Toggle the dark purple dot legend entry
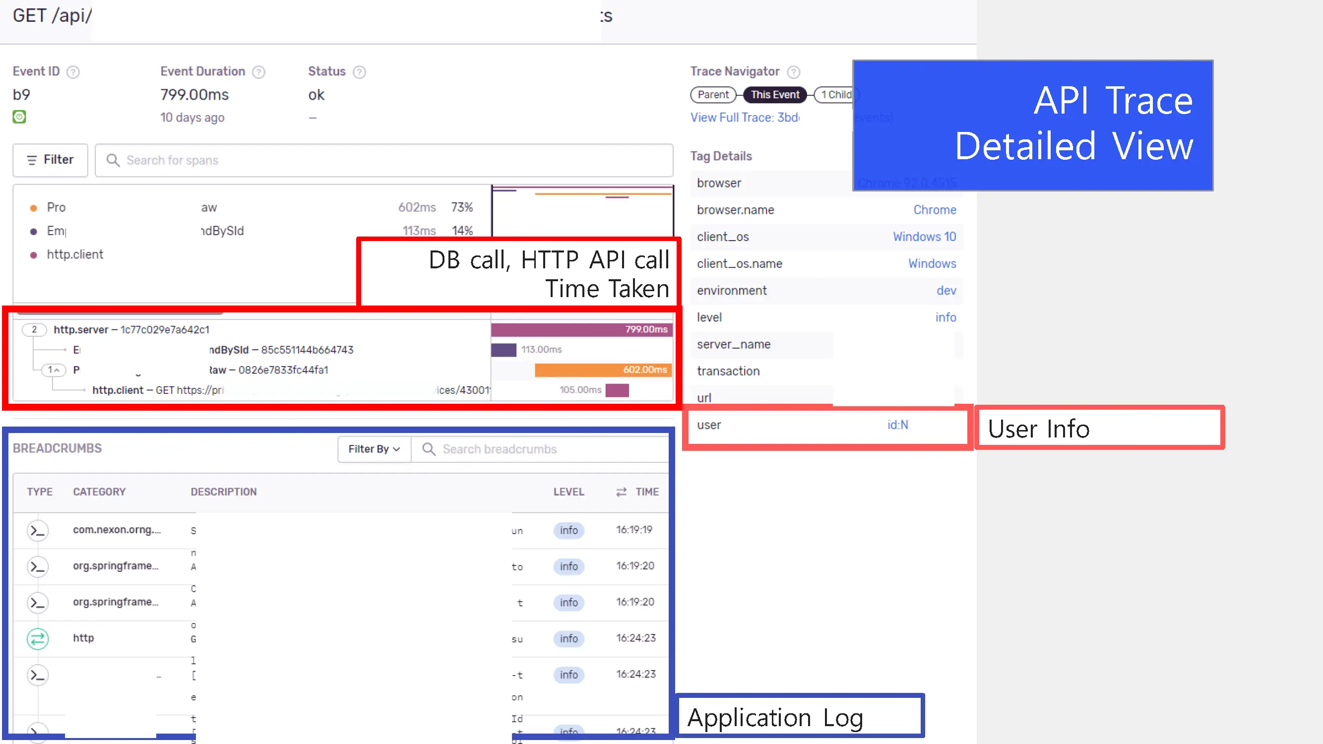This screenshot has height=744, width=1323. click(33, 232)
